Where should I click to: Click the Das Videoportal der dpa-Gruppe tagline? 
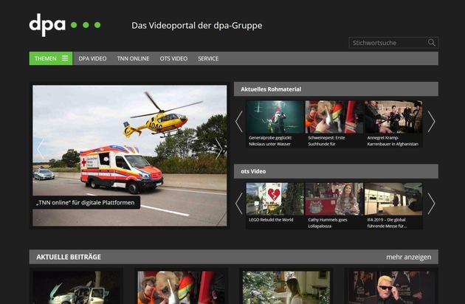(x=196, y=26)
